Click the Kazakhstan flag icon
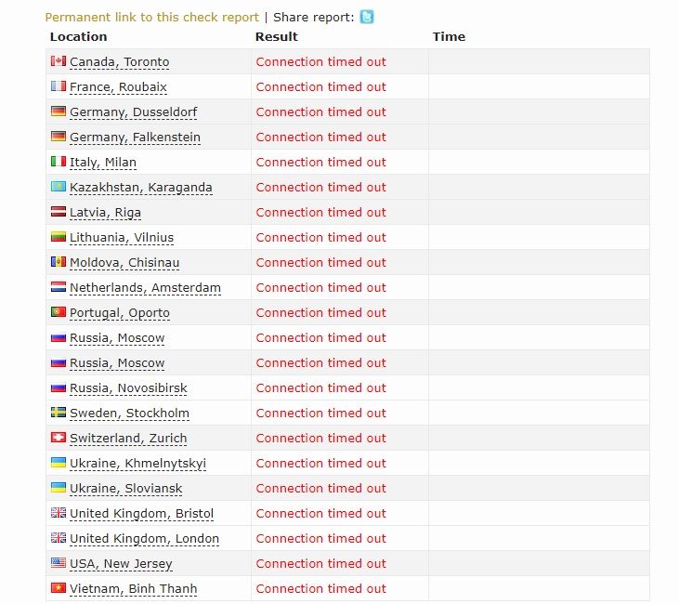Screen dimensions: 679x604 point(59,187)
